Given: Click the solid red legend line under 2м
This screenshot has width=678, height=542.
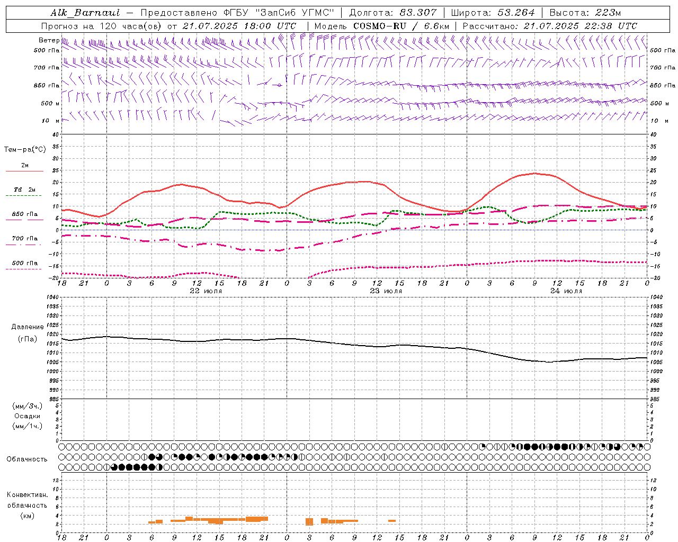Looking at the screenshot, I should coord(24,171).
